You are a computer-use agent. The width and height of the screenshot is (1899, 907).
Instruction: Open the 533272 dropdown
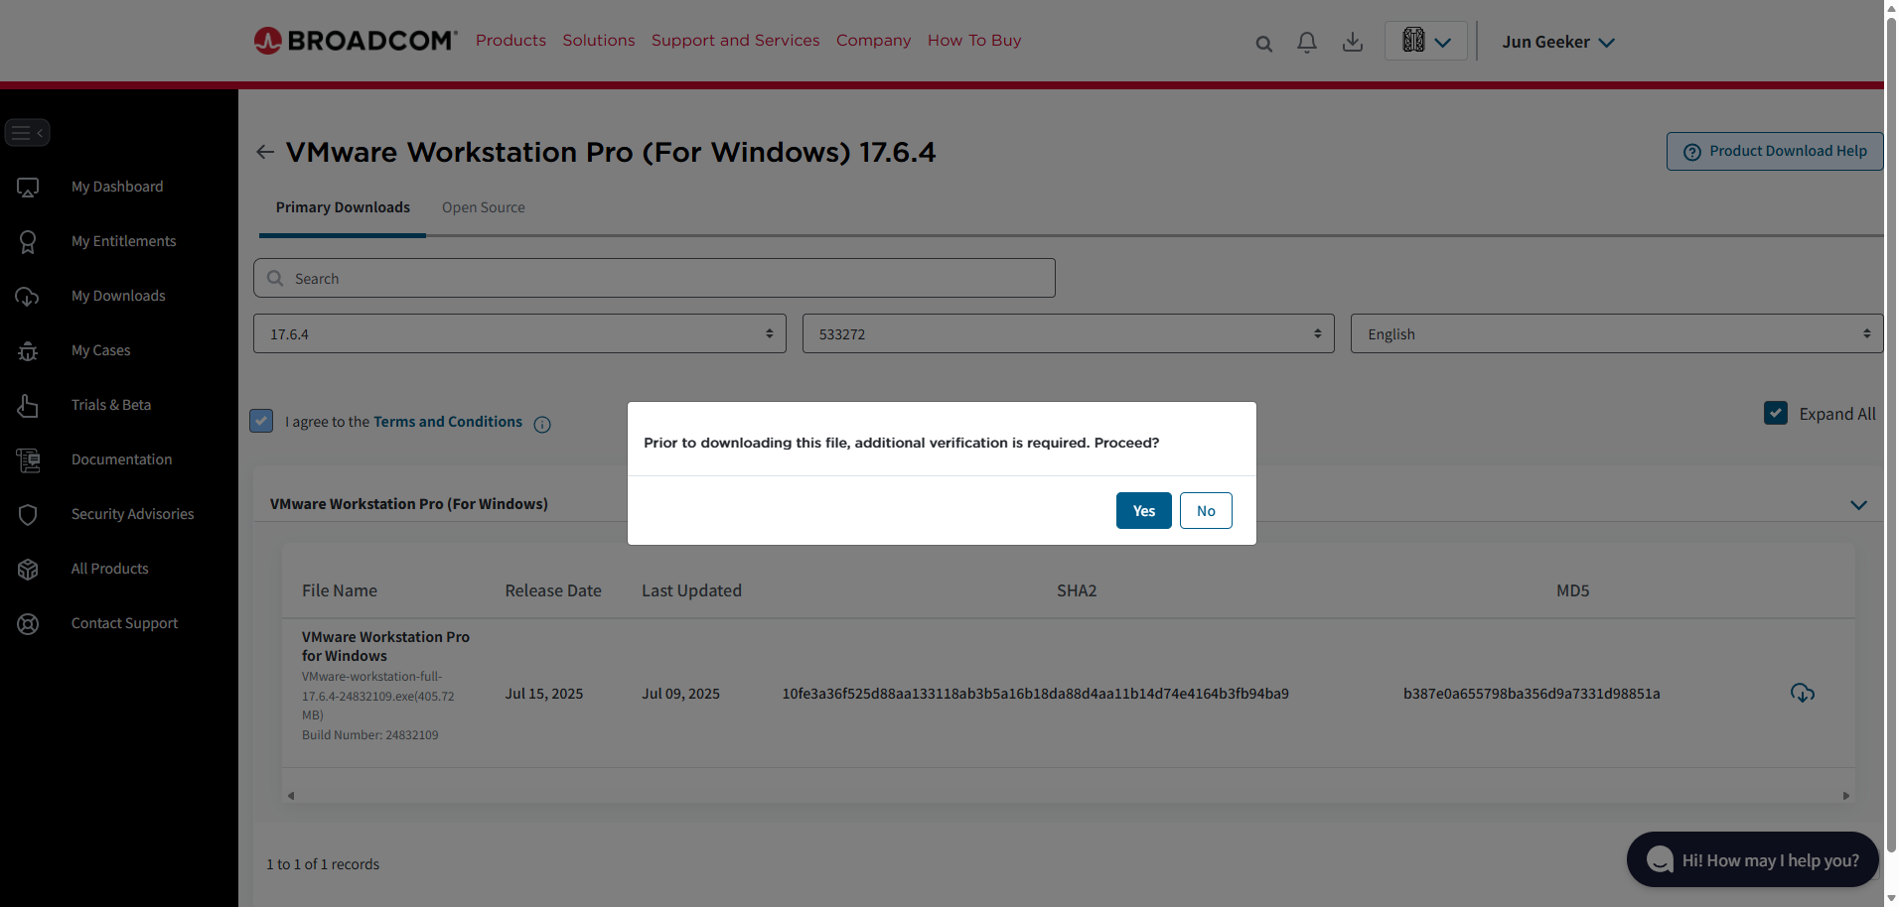click(1069, 333)
